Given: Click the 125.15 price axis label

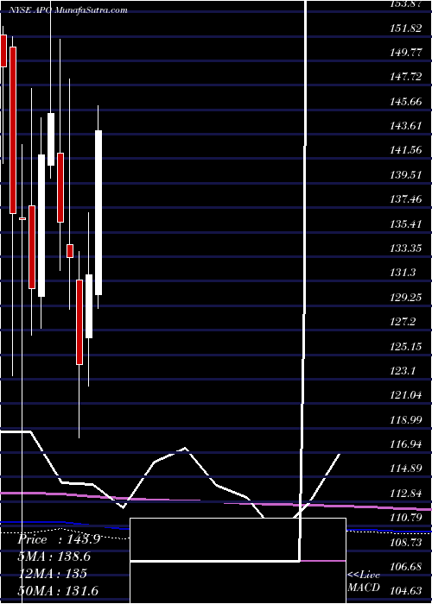Looking at the screenshot, I should [405, 347].
